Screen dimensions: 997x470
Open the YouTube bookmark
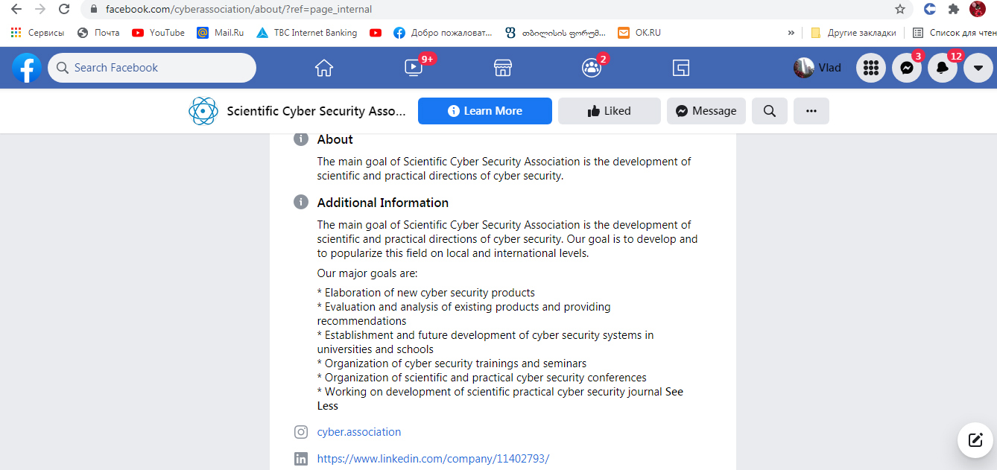point(158,33)
